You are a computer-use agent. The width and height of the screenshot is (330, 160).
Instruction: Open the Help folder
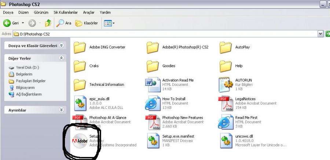tap(225, 66)
